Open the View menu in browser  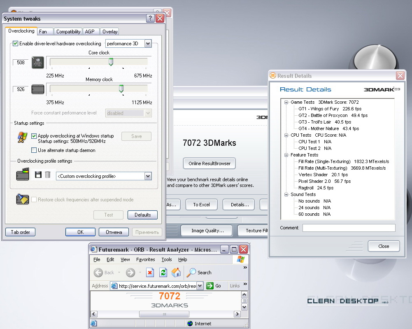[x=126, y=259]
